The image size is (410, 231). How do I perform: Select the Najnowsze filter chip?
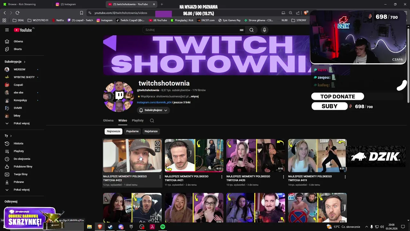113,131
